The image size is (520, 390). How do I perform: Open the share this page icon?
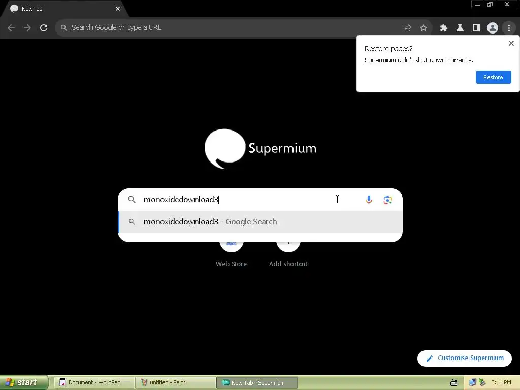tap(407, 28)
